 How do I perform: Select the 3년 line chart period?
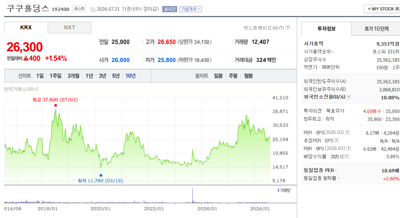102,76
